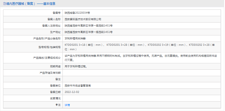Click the bullet icon beside 注 label

(x=57, y=105)
